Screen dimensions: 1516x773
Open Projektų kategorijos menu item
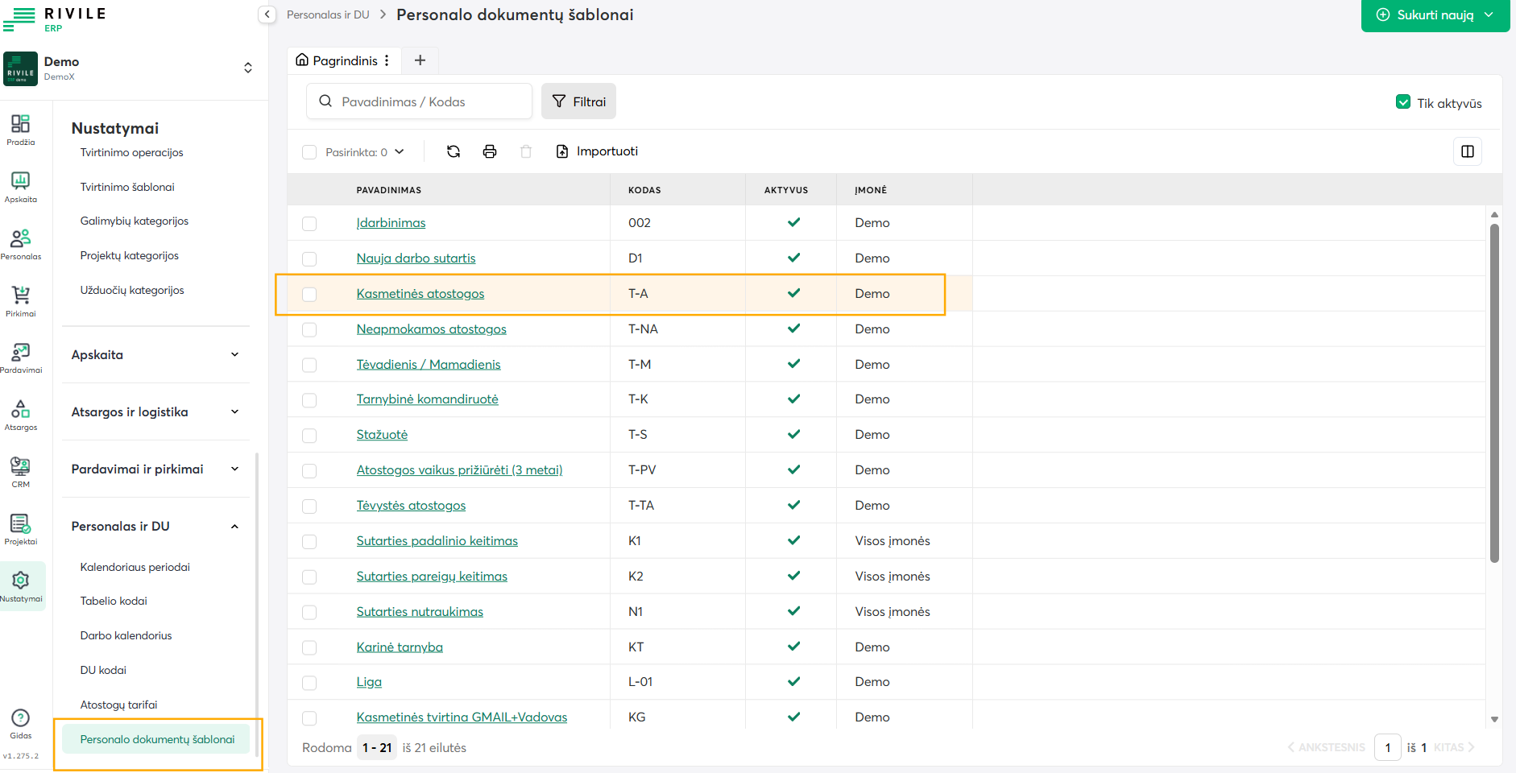[x=129, y=255]
